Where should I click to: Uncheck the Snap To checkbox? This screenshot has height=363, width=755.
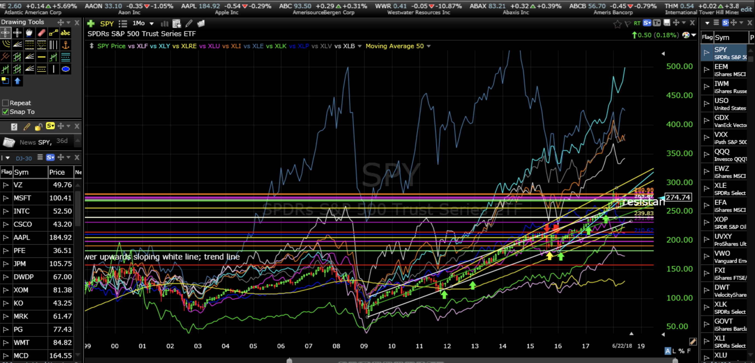pos(5,112)
